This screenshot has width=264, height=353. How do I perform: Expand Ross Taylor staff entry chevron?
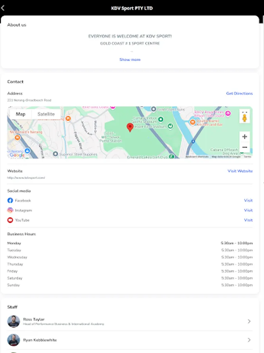(249, 321)
